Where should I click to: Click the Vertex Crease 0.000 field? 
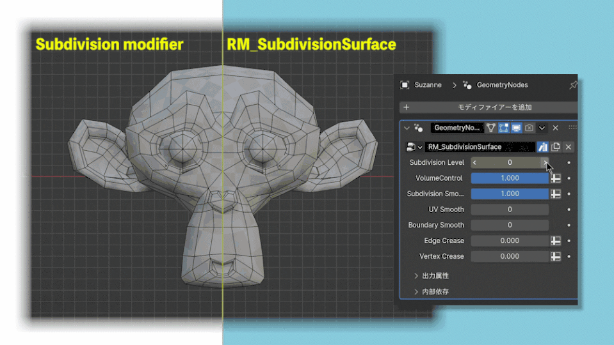point(510,256)
